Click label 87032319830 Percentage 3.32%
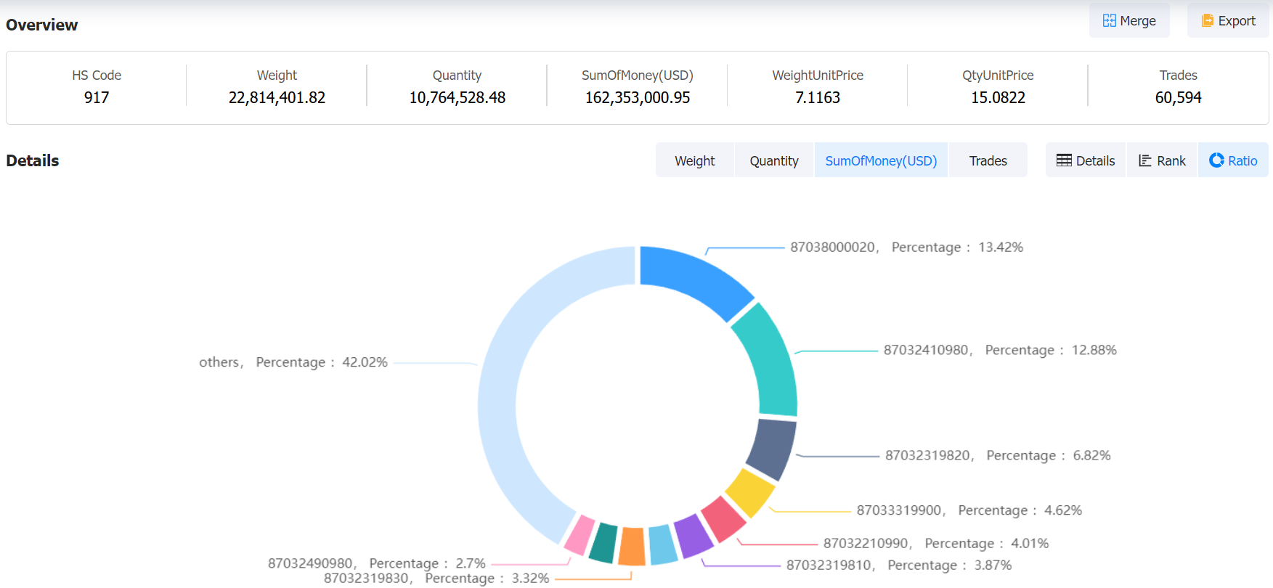The height and width of the screenshot is (588, 1273). (x=436, y=578)
